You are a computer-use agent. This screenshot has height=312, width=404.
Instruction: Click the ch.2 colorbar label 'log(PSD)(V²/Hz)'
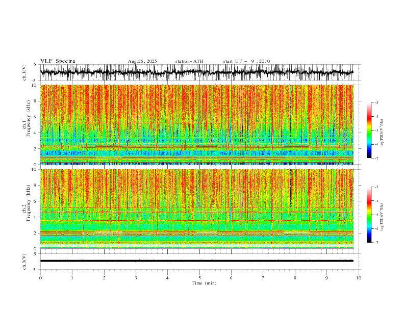coord(382,217)
